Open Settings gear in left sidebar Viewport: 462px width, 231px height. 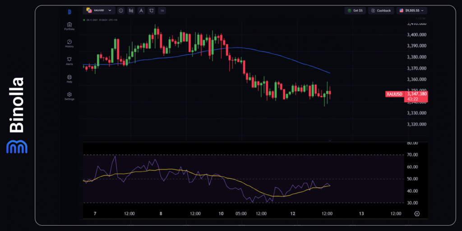(x=69, y=96)
